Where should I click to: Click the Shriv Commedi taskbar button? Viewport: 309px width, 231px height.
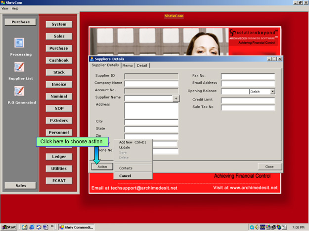click(x=77, y=227)
